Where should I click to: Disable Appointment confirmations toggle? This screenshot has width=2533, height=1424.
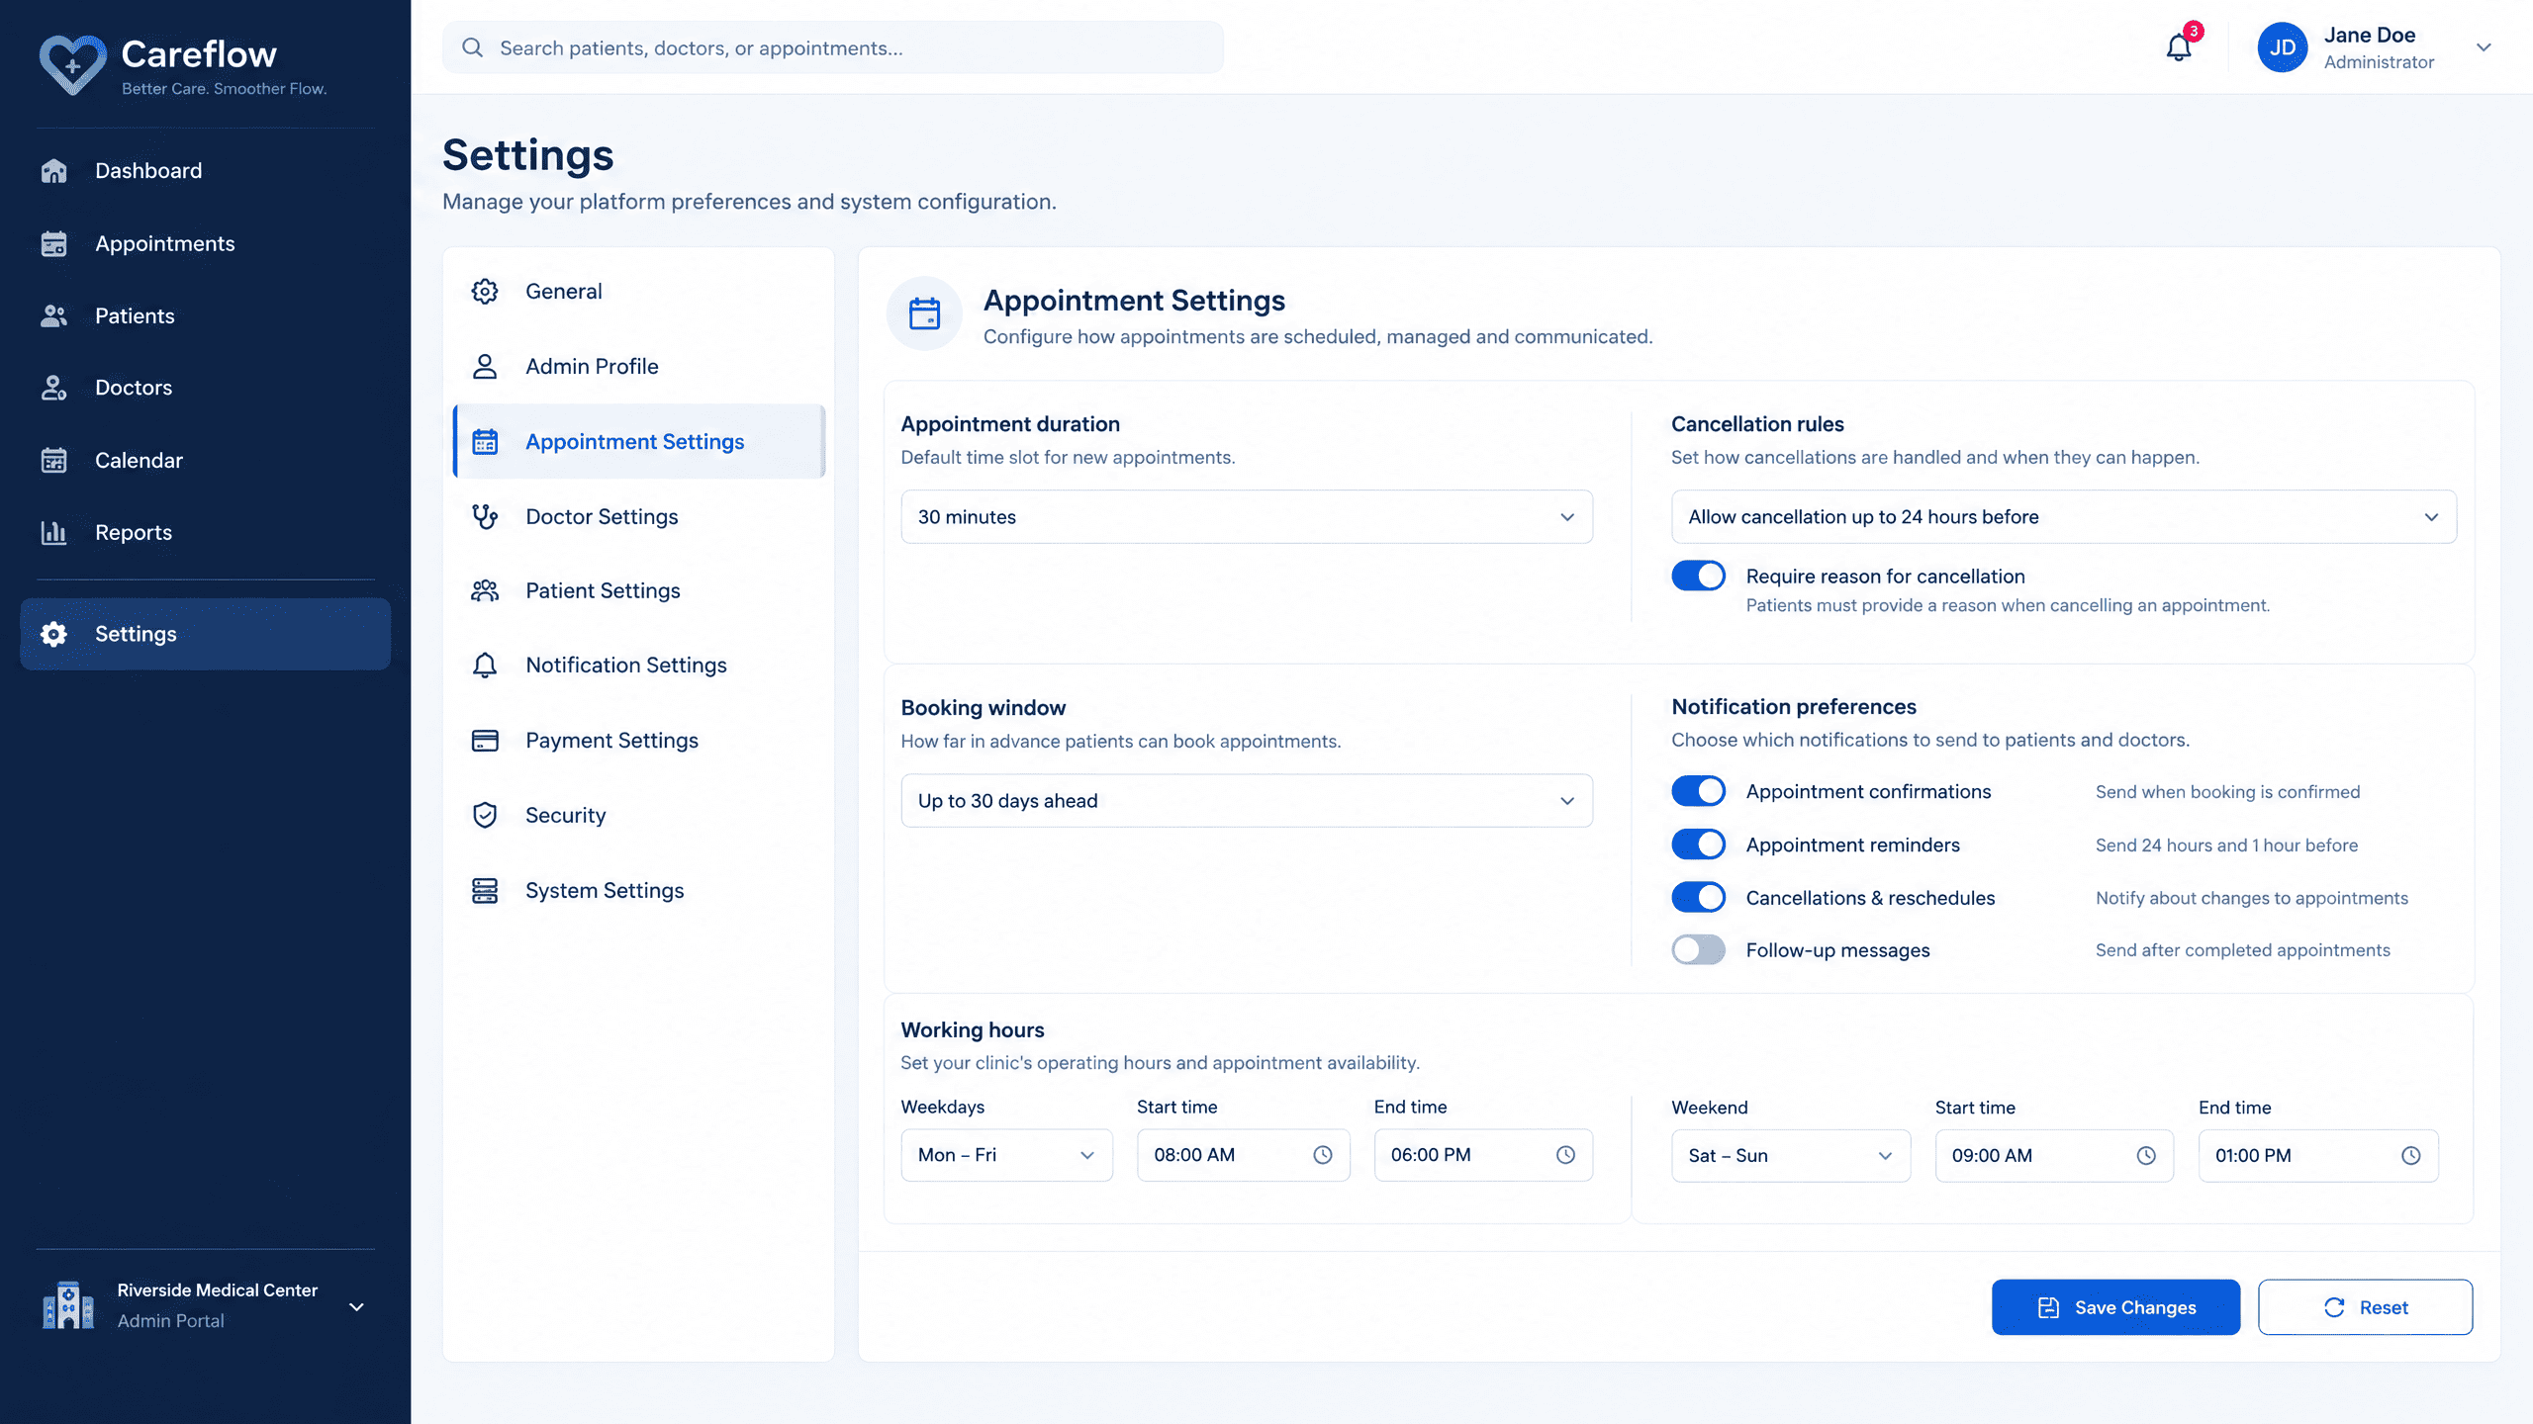(x=1698, y=791)
